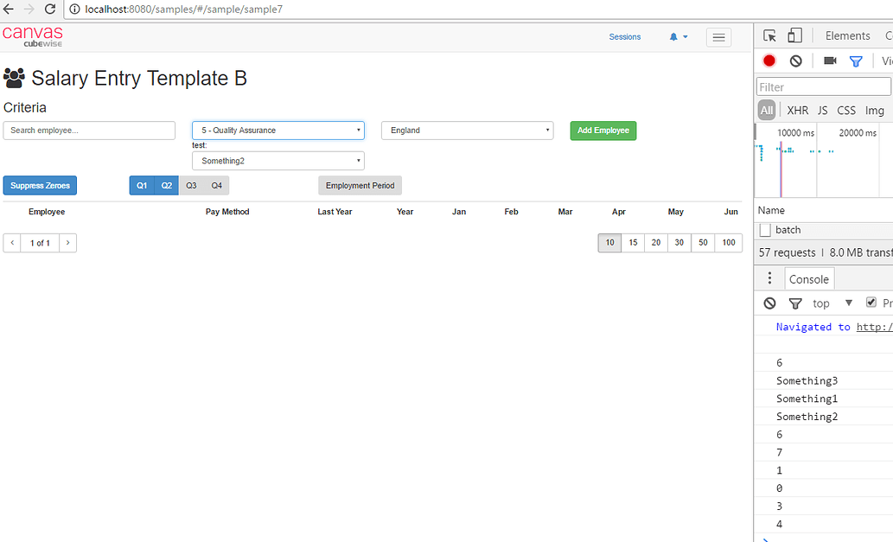The height and width of the screenshot is (542, 893).
Task: Clear the network request log
Action: [795, 61]
